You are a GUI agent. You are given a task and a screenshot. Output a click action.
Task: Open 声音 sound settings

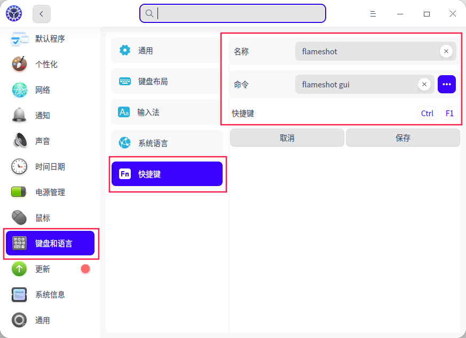[50, 141]
